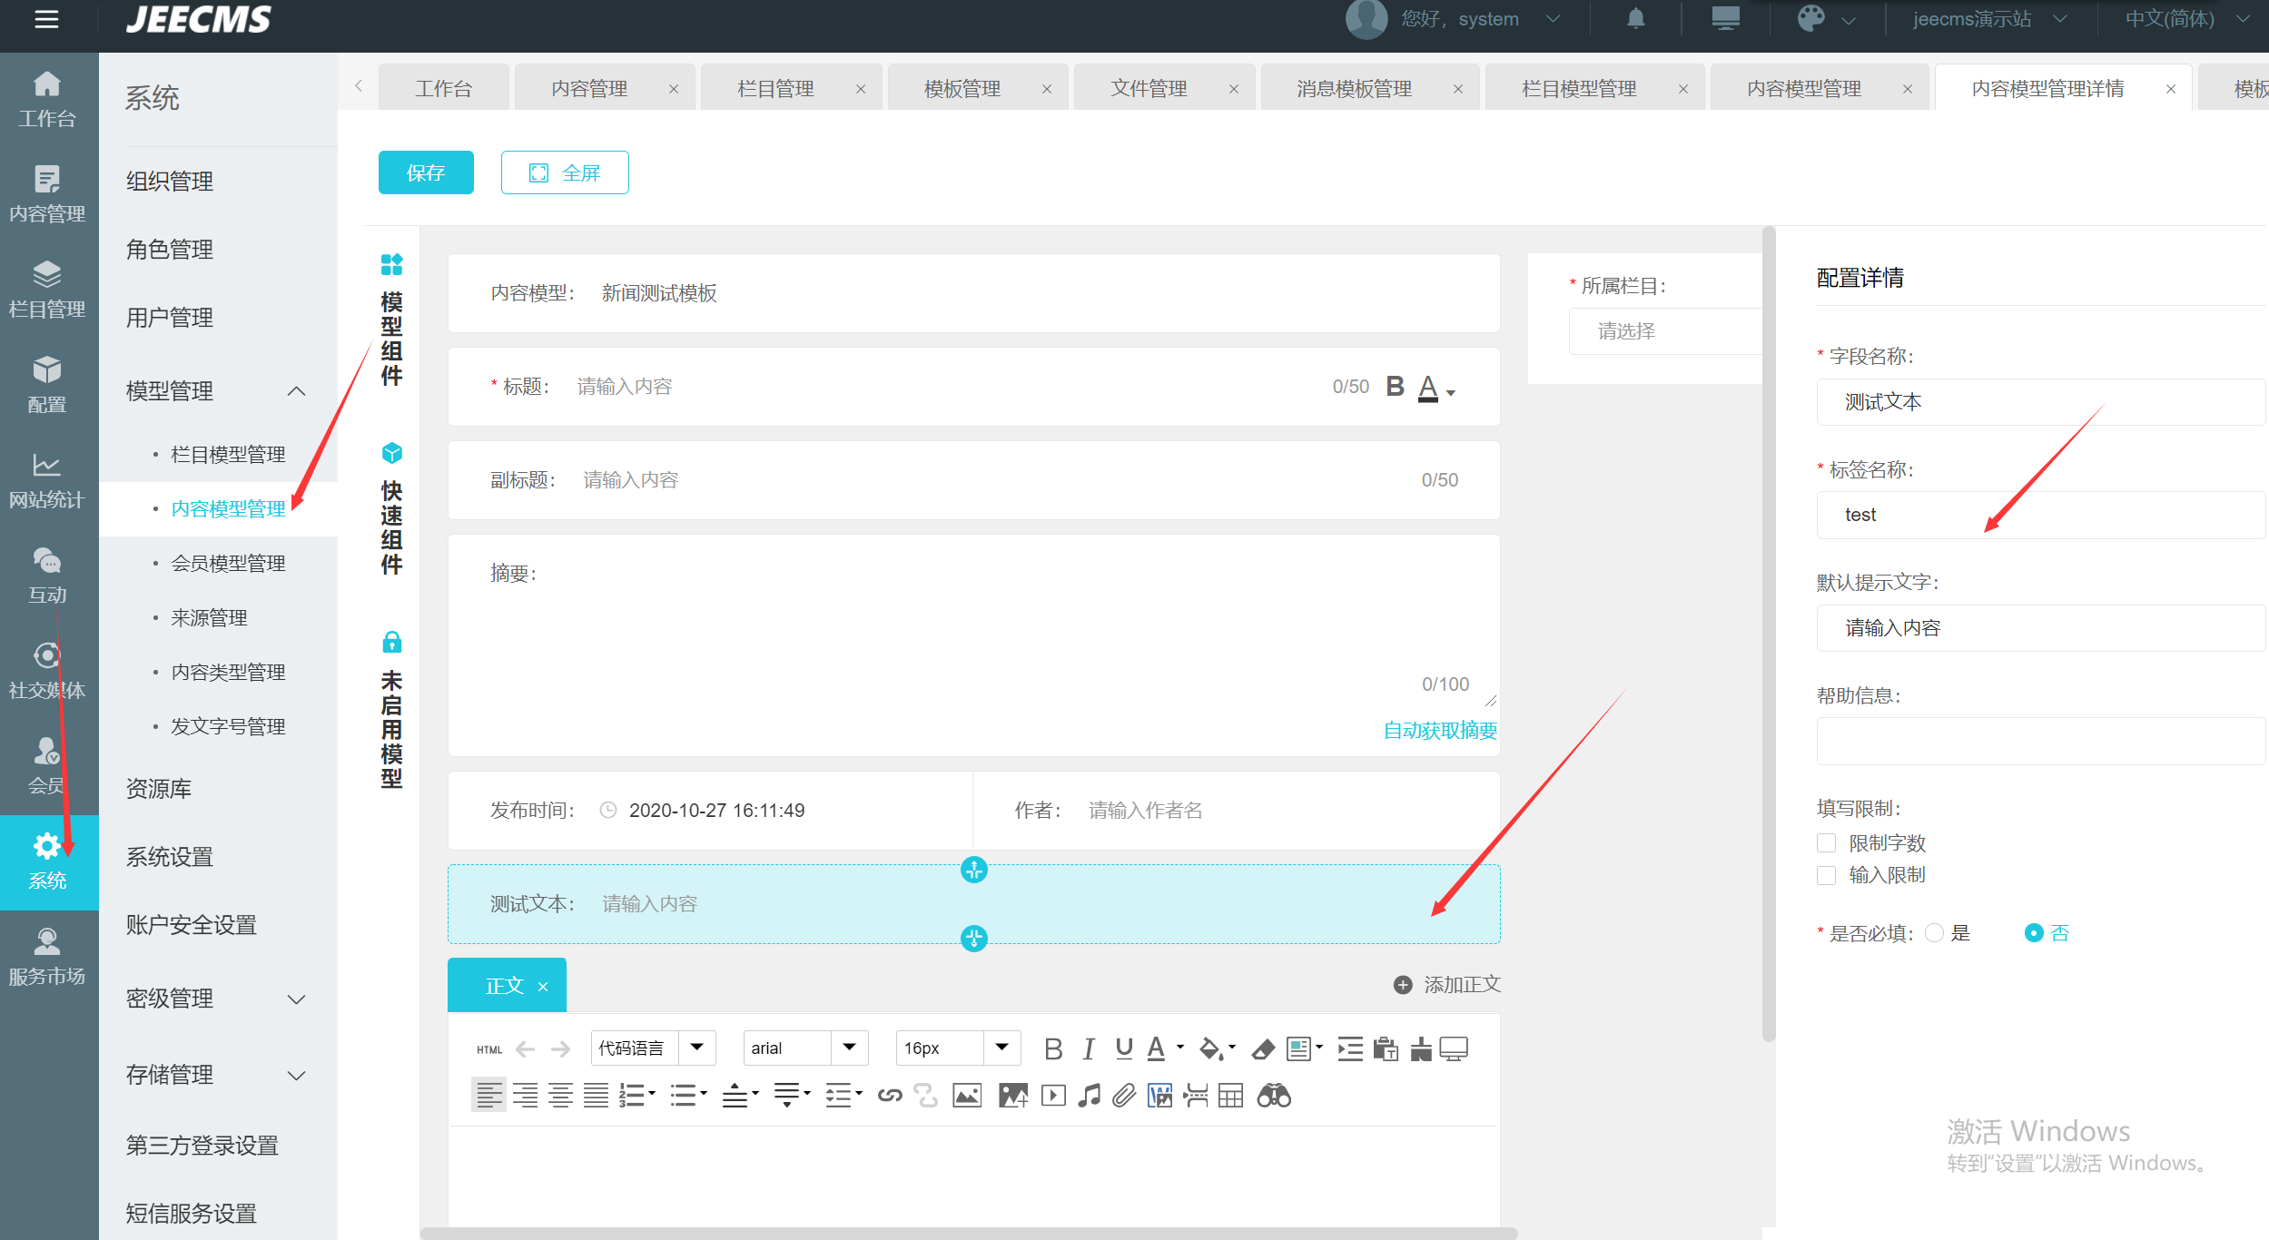Switch to the 模板管理 tab
Image resolution: width=2269 pixels, height=1240 pixels.
click(962, 89)
